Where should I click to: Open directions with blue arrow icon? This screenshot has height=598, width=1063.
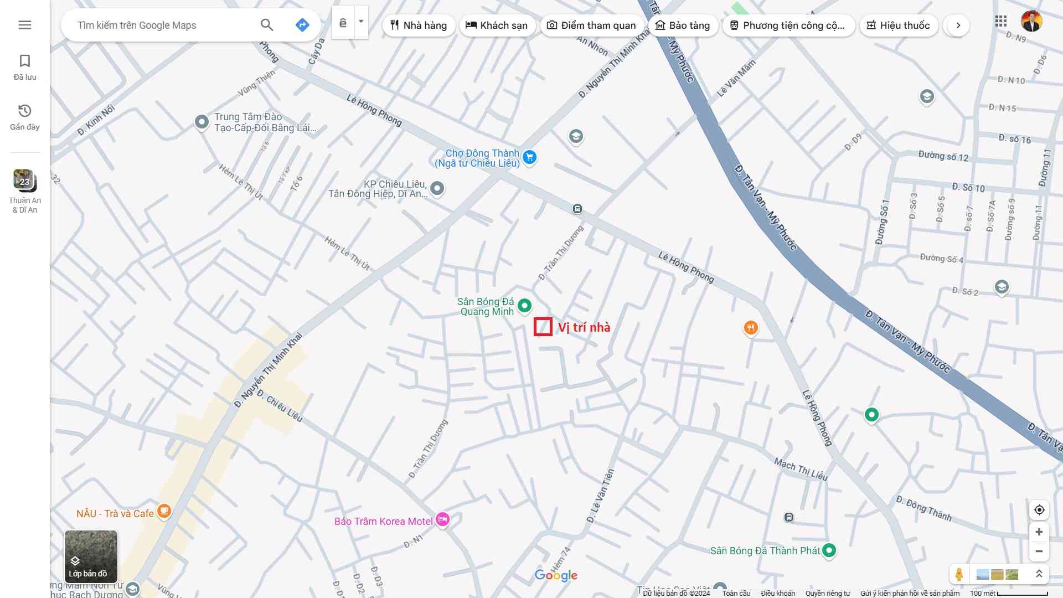[302, 25]
